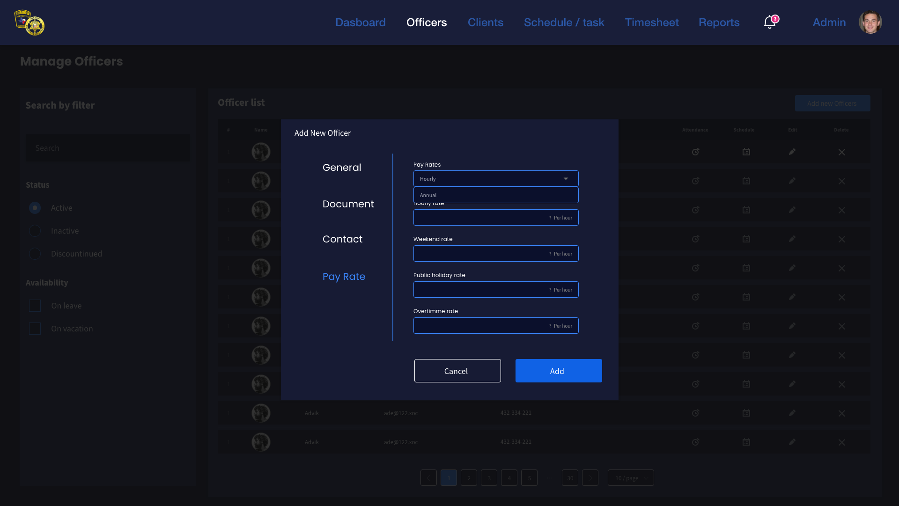
Task: Select the Inactive status radio button
Action: tap(35, 231)
